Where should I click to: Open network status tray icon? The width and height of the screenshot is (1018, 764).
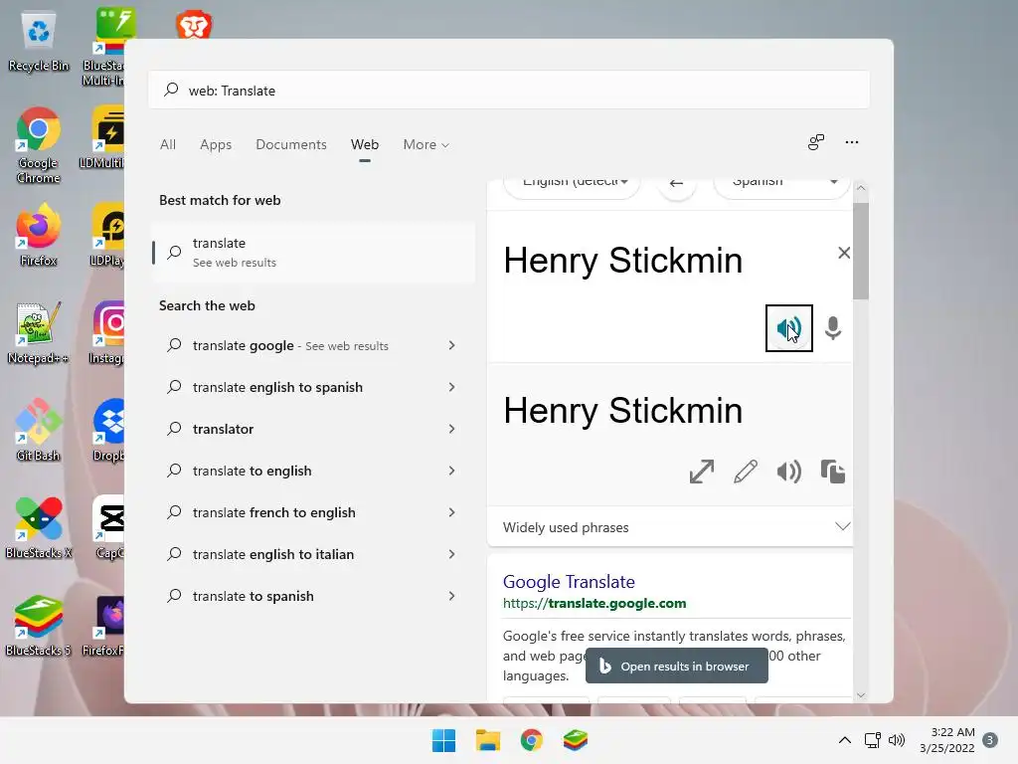click(873, 740)
